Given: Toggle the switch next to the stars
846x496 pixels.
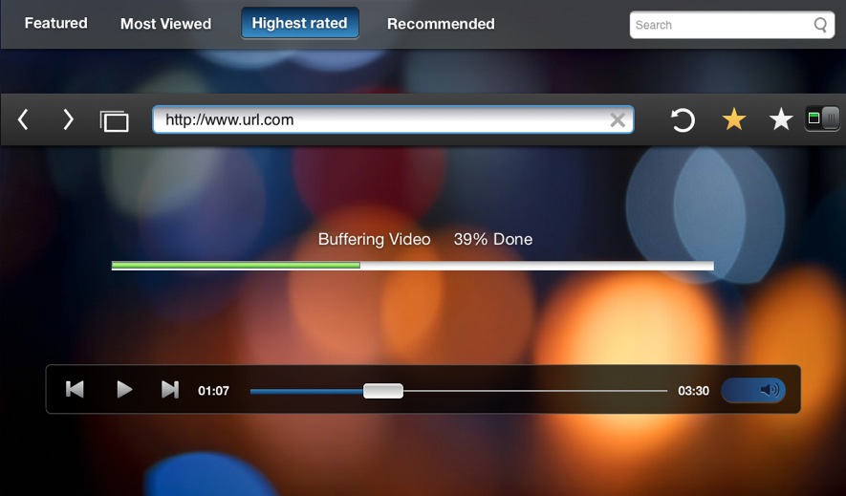Looking at the screenshot, I should click(822, 119).
